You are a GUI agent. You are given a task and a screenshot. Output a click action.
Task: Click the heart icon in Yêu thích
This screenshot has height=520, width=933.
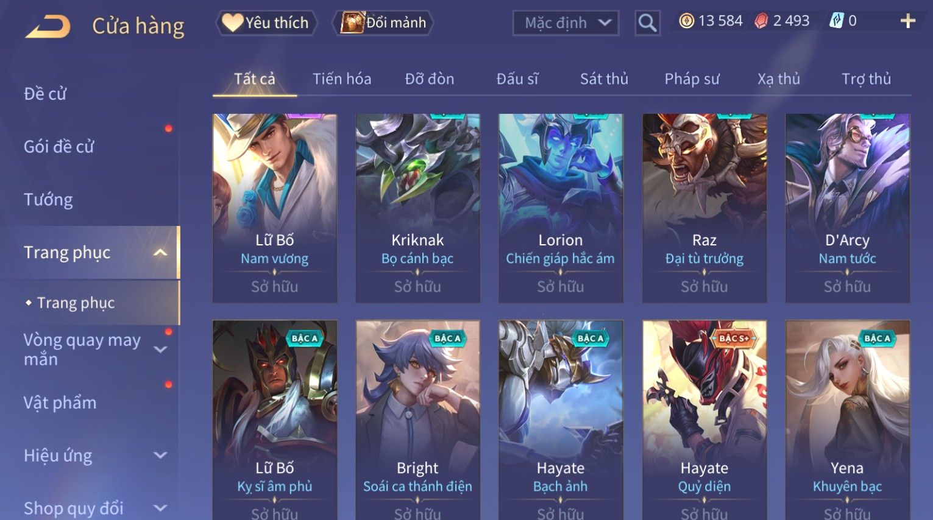232,23
